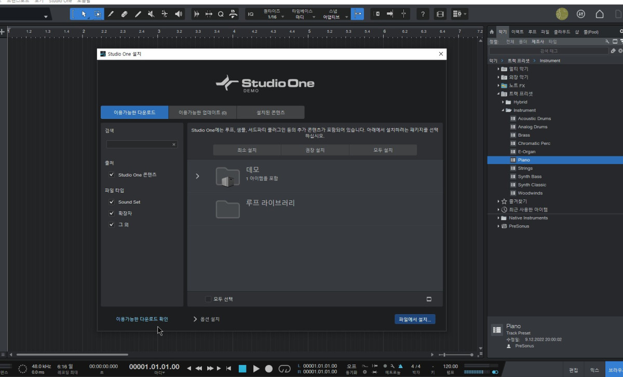
Task: Open the question-mark help button
Action: point(423,14)
